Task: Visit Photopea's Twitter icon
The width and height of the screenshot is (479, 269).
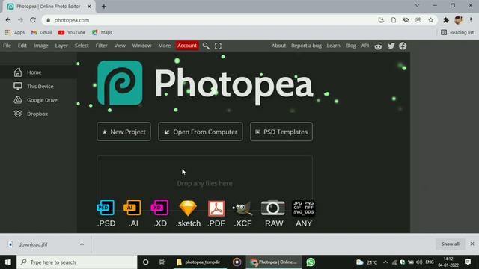Action: tap(391, 46)
